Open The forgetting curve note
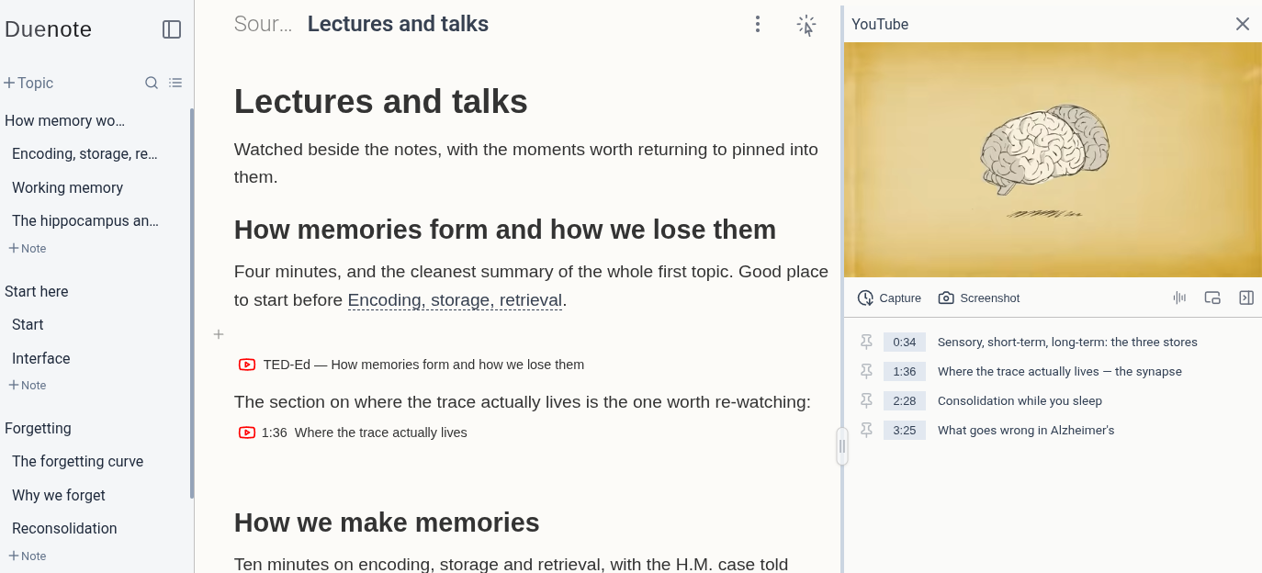The image size is (1262, 573). pos(77,461)
